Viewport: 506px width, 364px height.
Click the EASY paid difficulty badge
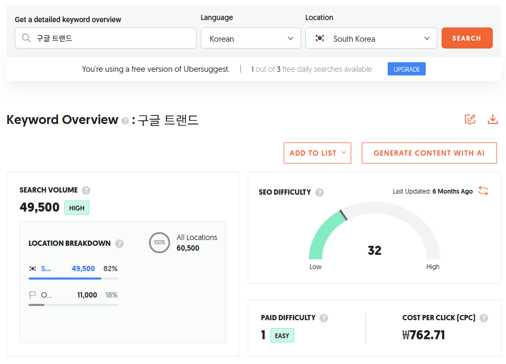click(282, 336)
